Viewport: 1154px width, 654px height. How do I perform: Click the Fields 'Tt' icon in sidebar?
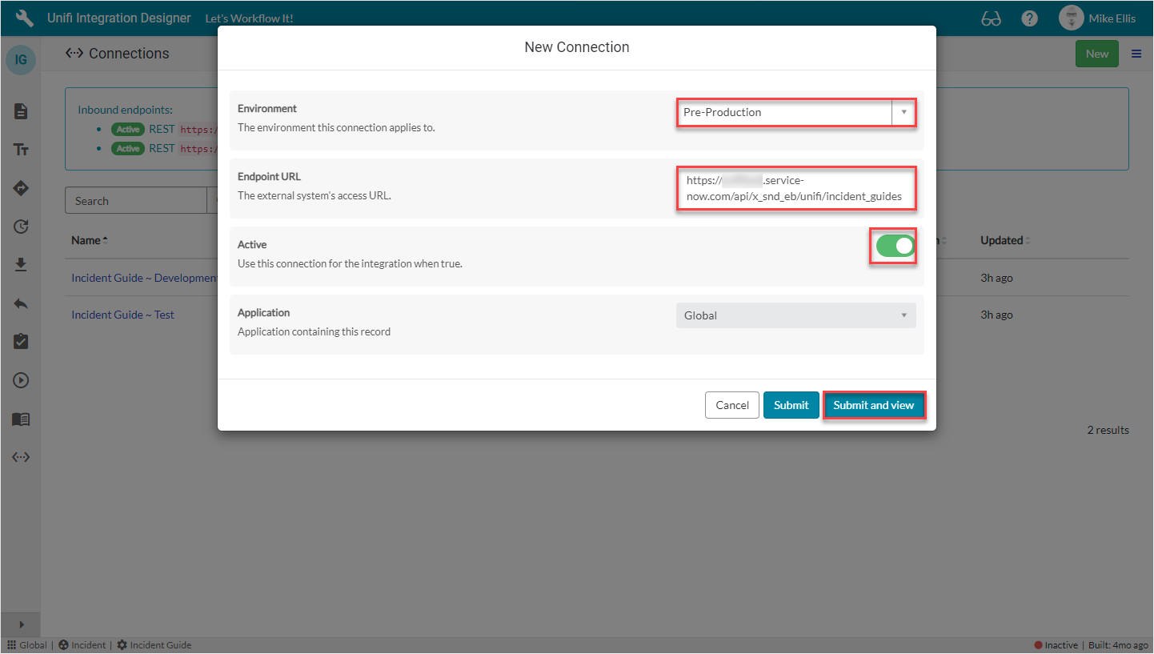(x=21, y=149)
